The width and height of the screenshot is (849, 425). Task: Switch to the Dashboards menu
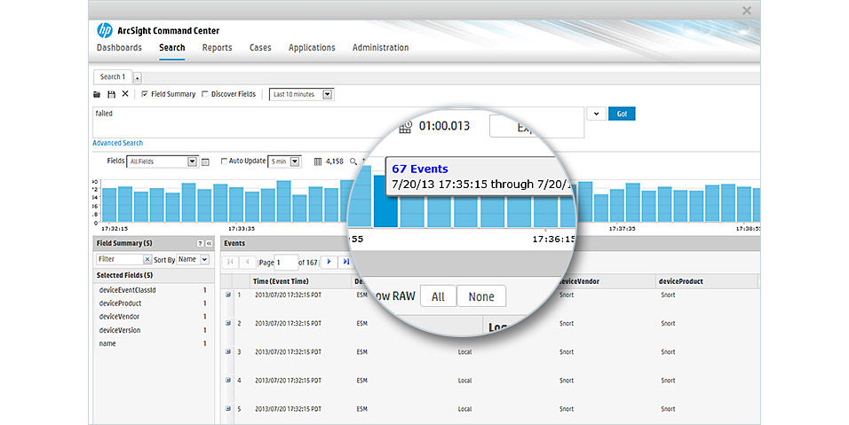pos(119,48)
